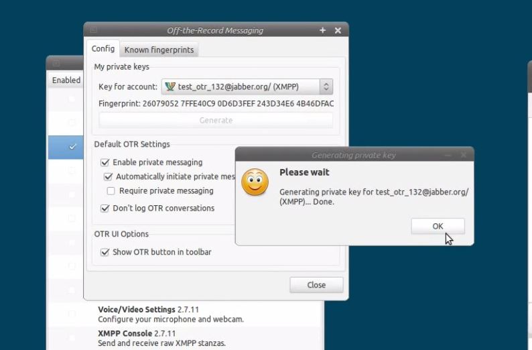The height and width of the screenshot is (350, 532).
Task: Close Generating private key dialog with X
Action: 463,155
